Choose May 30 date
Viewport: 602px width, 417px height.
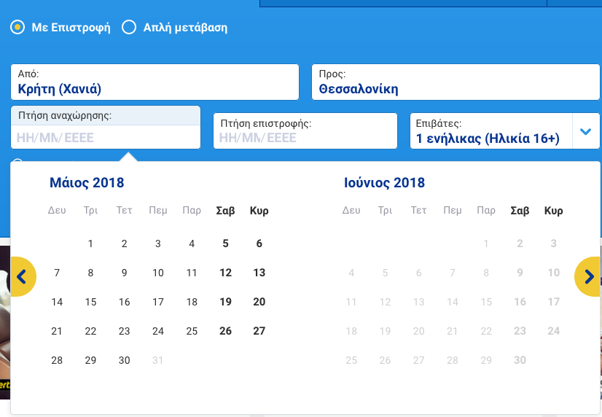[x=124, y=360]
